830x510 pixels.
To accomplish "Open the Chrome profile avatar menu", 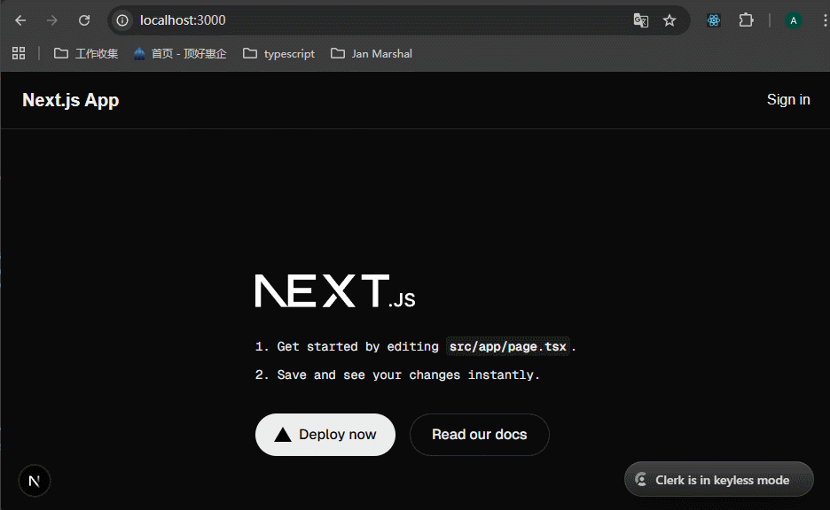I will 794,20.
